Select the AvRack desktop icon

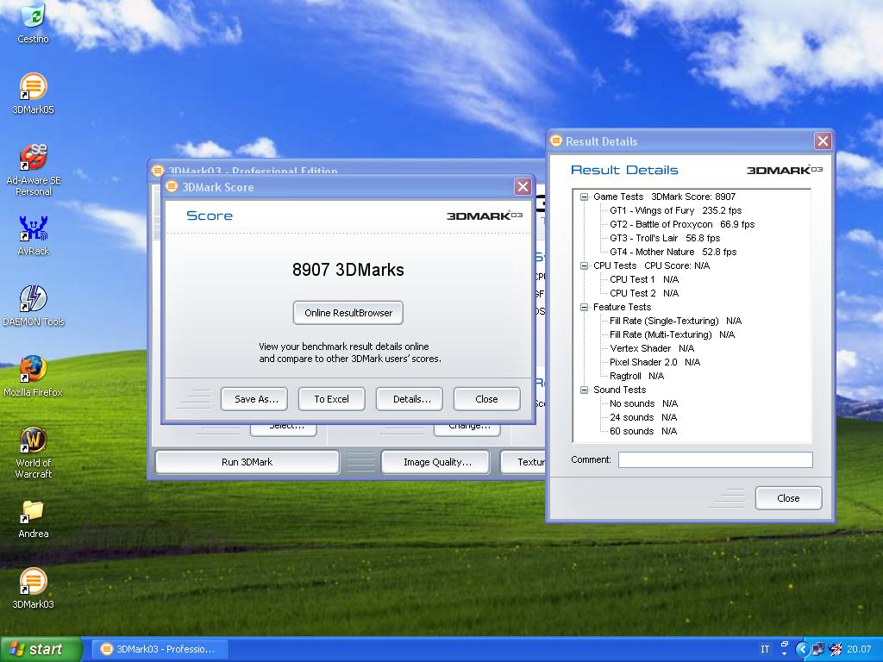(x=34, y=236)
